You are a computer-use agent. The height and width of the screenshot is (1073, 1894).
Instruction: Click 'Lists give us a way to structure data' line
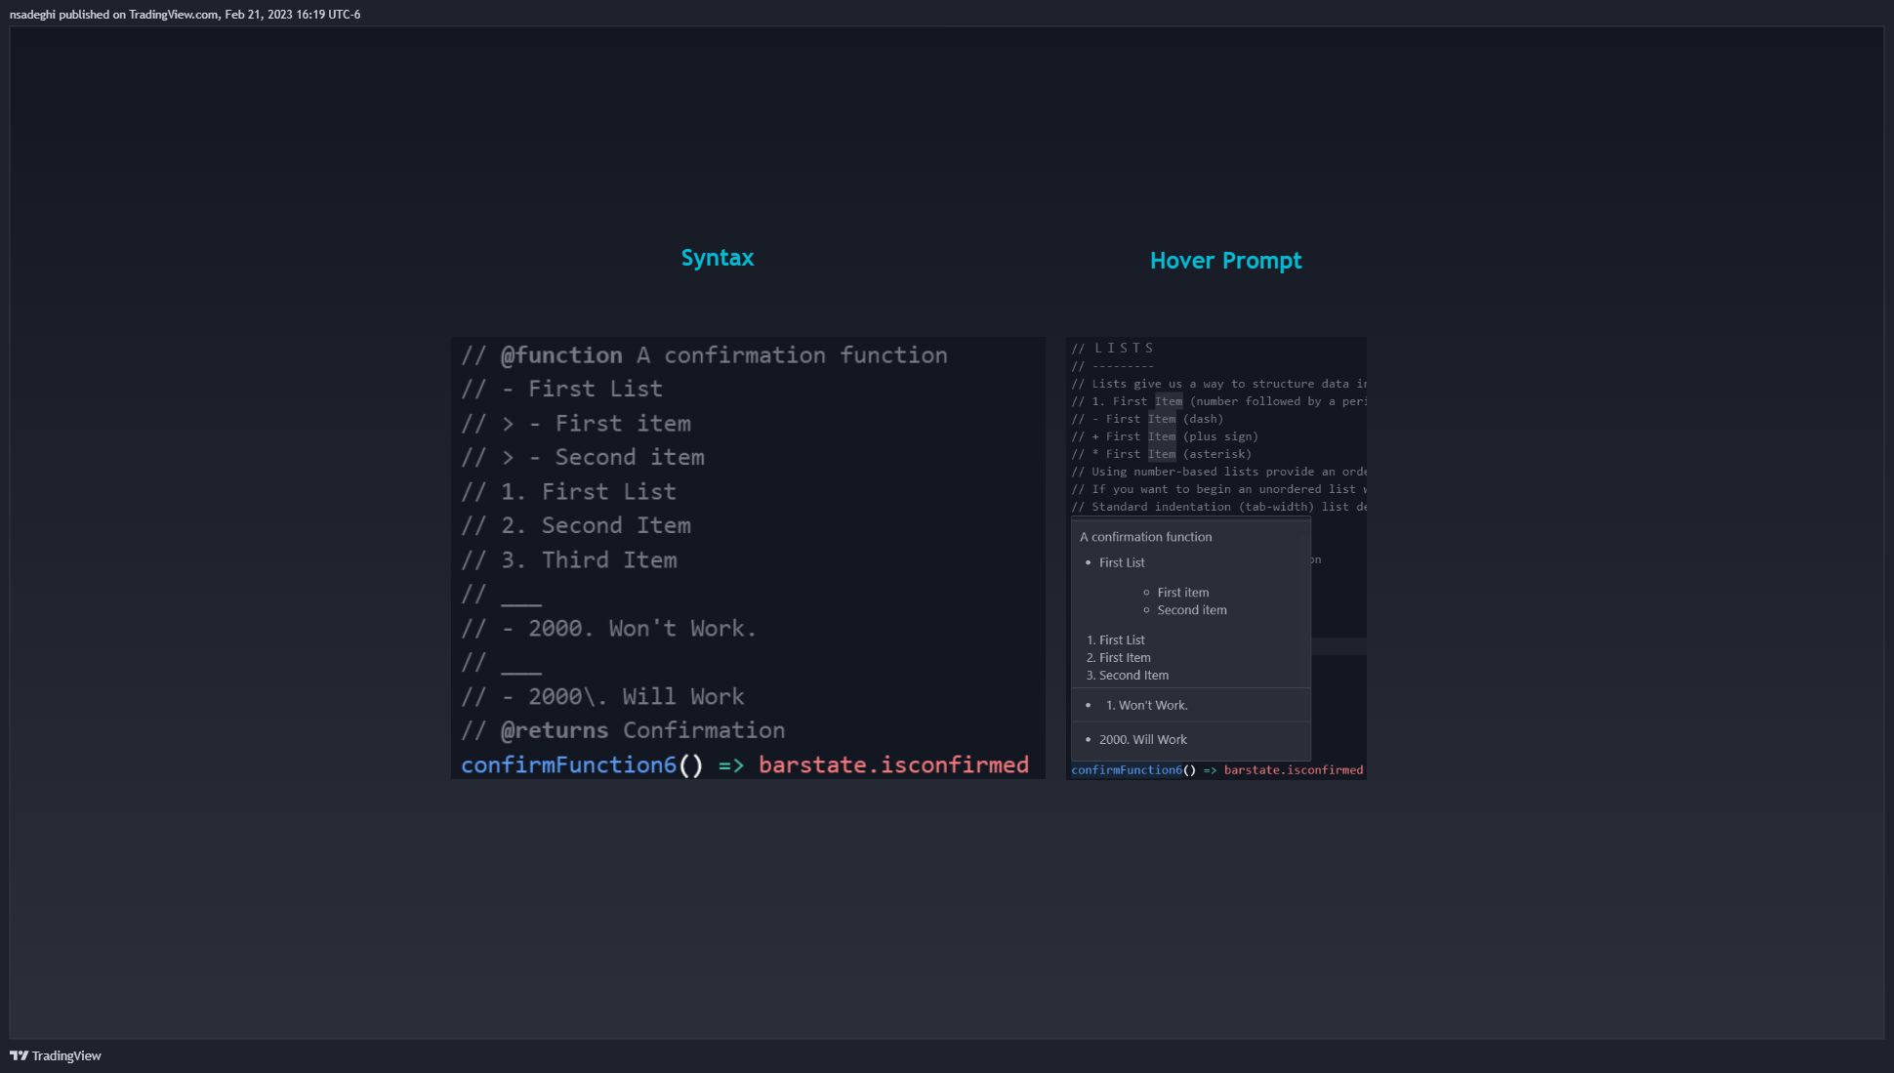(x=1218, y=384)
